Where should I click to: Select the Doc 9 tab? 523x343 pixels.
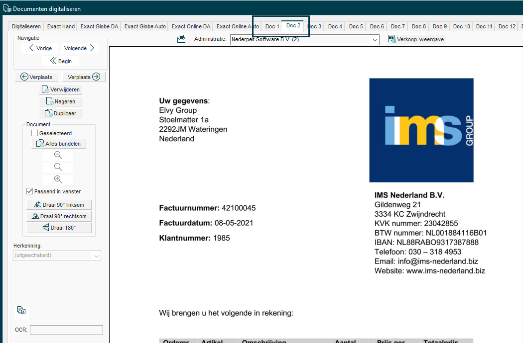pos(440,26)
